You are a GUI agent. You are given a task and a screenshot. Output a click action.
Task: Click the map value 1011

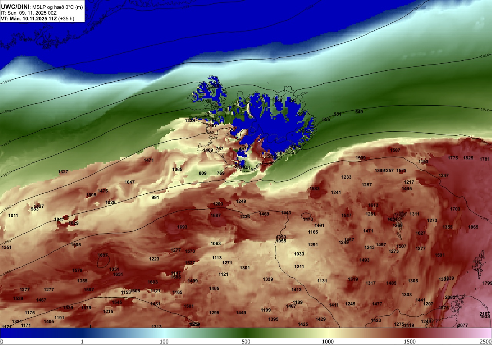coord(13,216)
